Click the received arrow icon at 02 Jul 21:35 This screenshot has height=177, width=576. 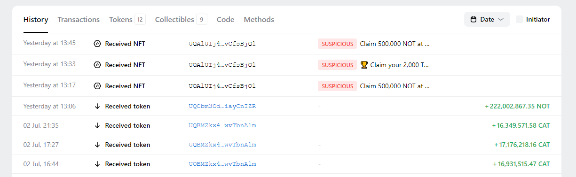point(97,125)
